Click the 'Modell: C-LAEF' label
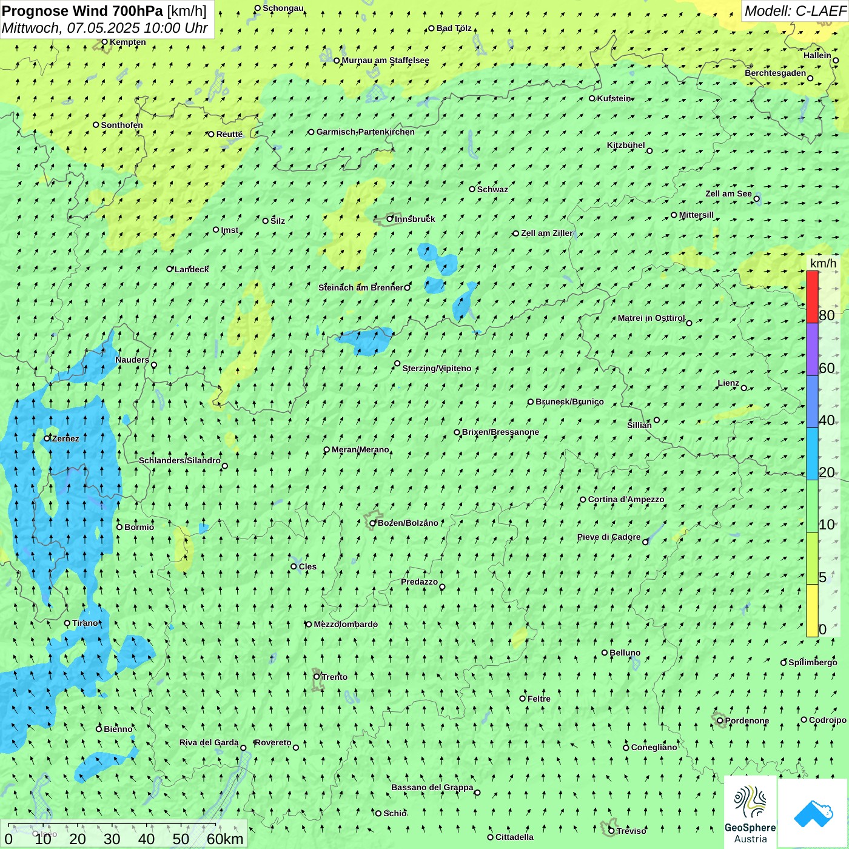The height and width of the screenshot is (849, 849). (x=795, y=11)
